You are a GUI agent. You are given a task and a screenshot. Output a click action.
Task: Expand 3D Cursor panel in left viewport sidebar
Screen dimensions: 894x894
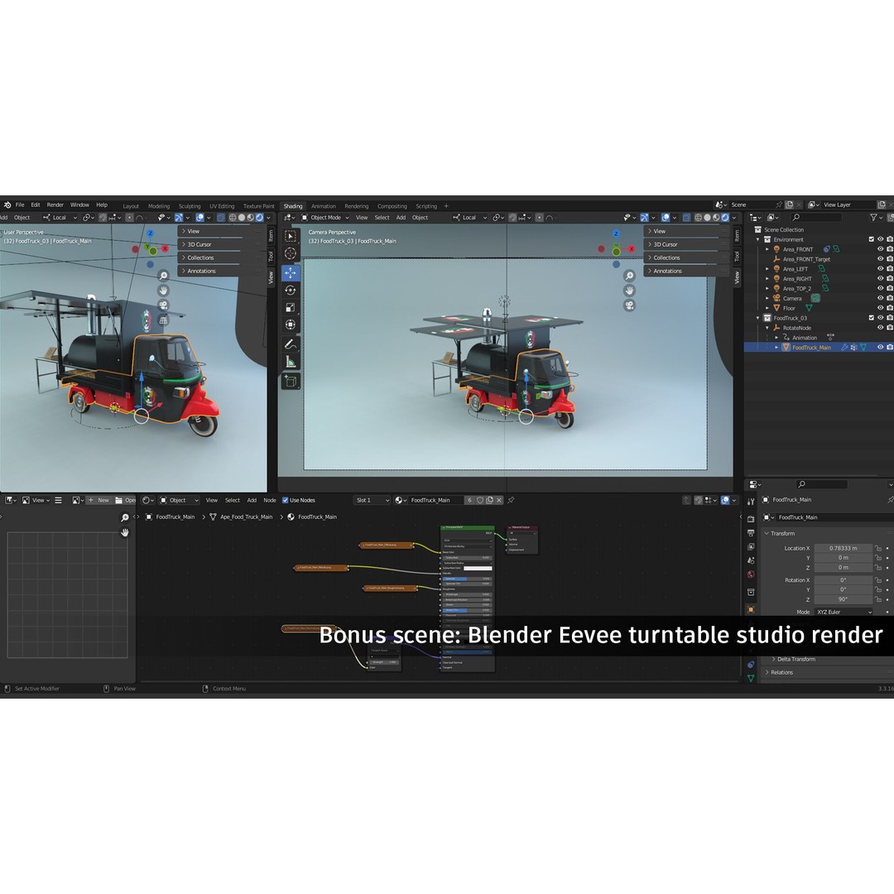(220, 244)
